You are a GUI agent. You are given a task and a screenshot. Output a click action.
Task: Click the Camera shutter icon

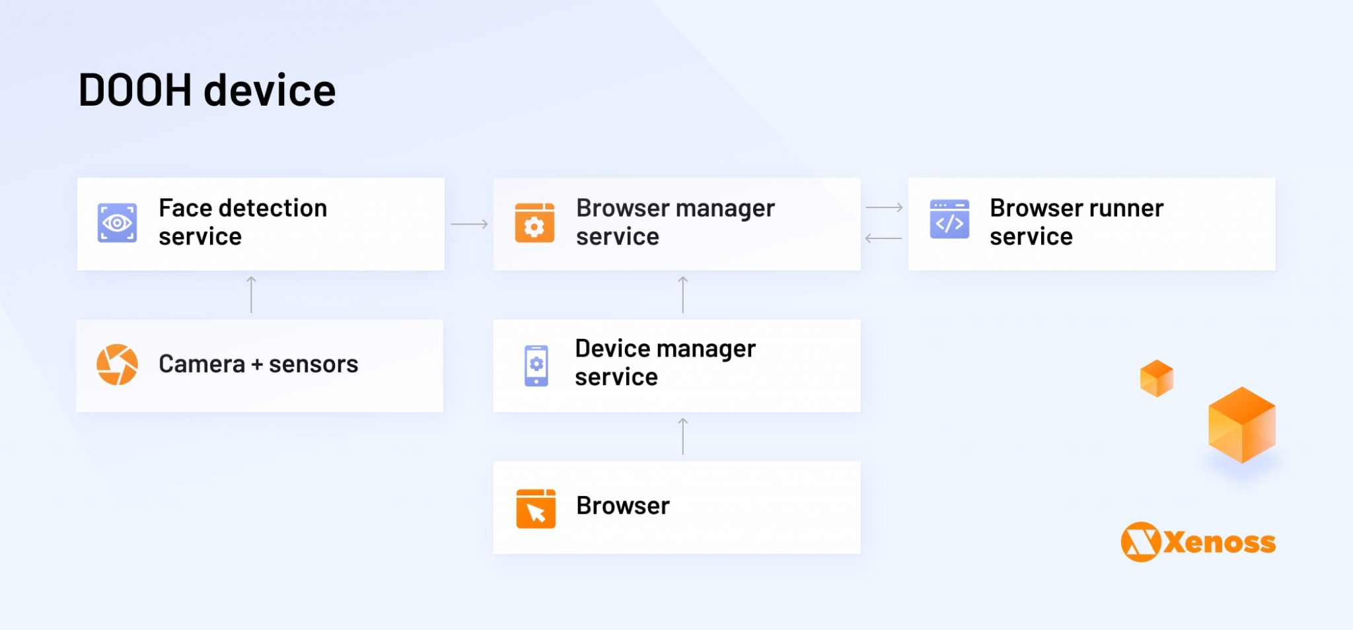tap(117, 365)
